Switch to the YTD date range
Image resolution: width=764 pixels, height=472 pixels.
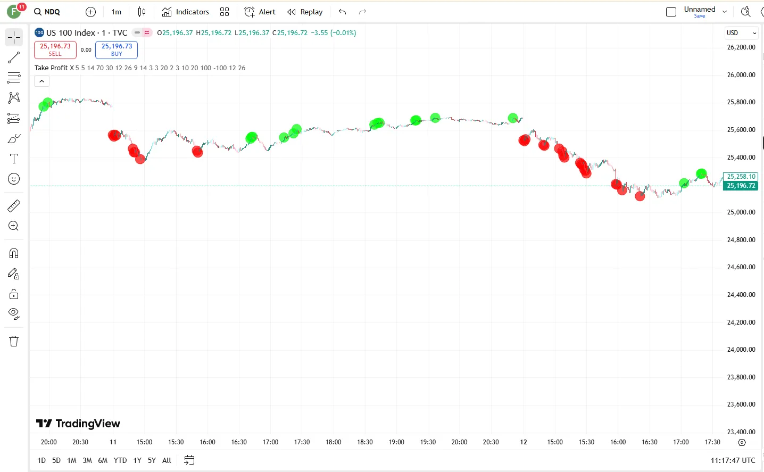(x=120, y=460)
